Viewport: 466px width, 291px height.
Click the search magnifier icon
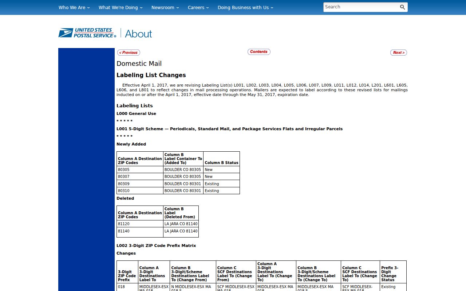(x=402, y=7)
